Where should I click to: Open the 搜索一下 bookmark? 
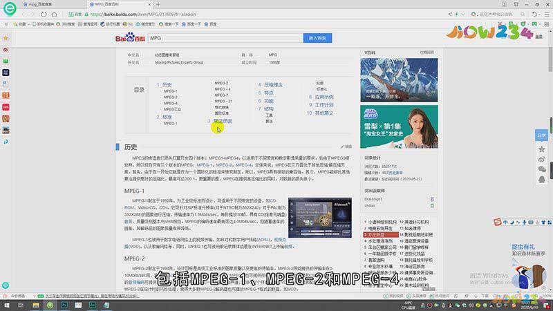pos(169,24)
